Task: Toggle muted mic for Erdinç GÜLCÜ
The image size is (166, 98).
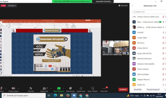Action: click(x=163, y=48)
